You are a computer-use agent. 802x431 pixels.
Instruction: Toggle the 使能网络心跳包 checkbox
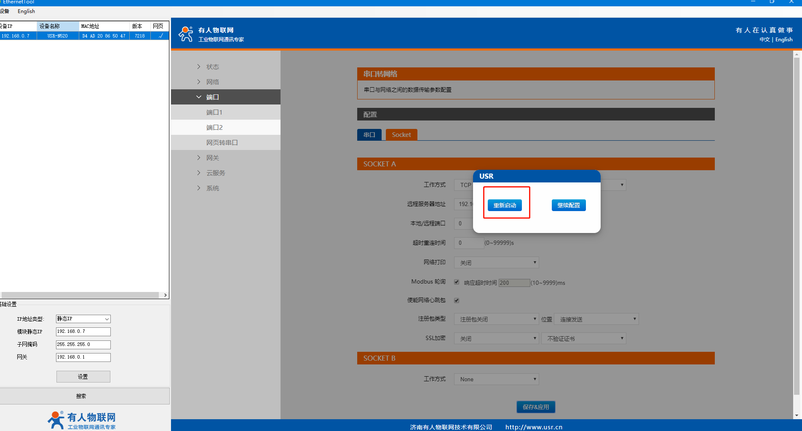click(x=457, y=300)
